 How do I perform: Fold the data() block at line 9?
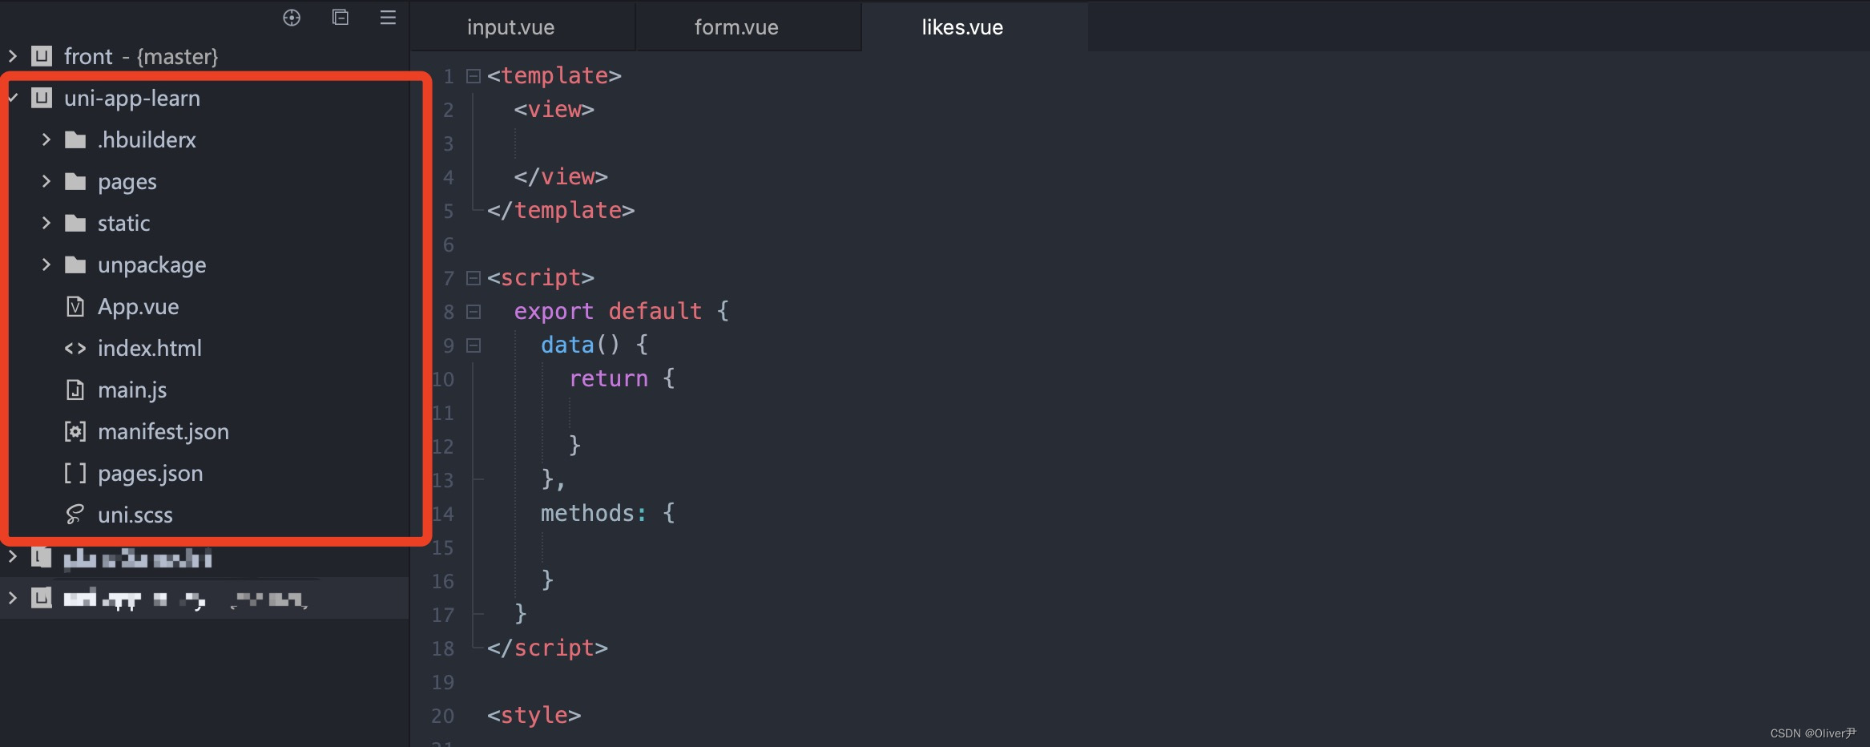(474, 345)
